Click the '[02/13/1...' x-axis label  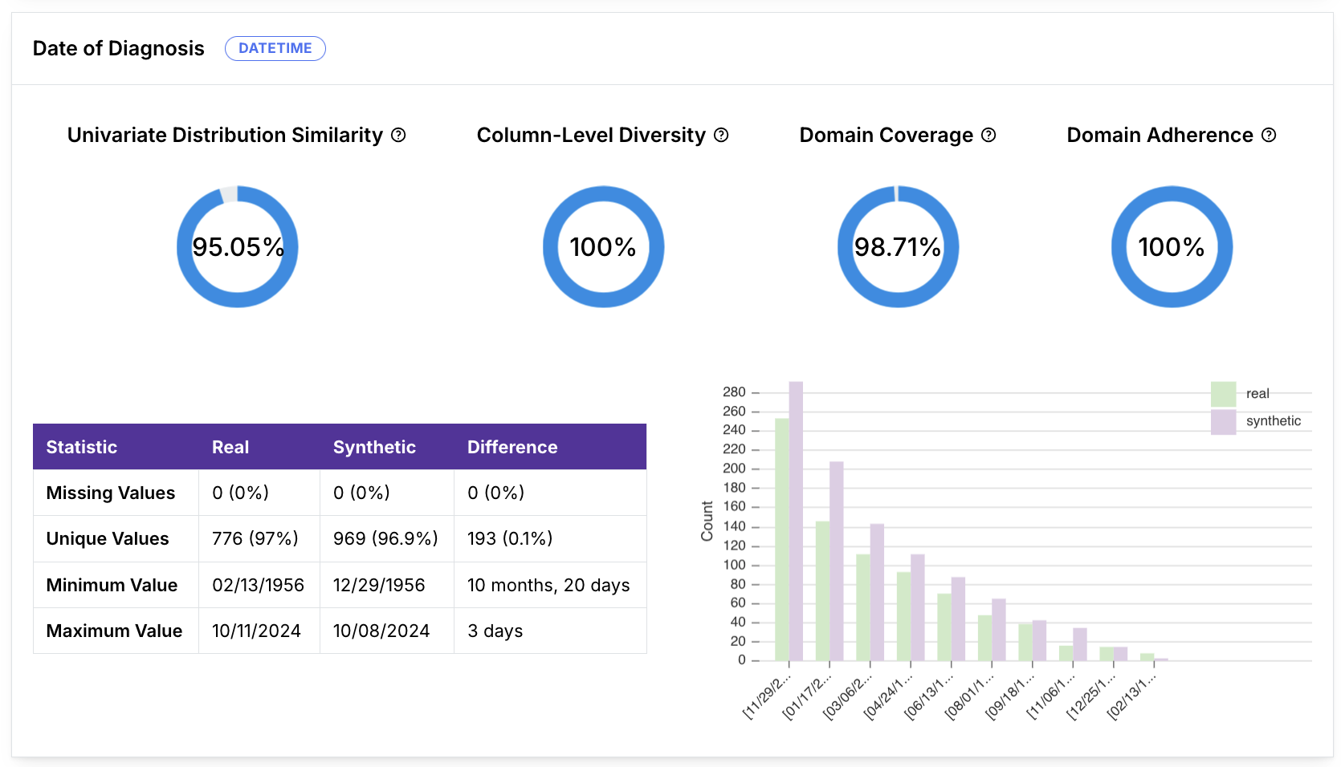(1131, 695)
